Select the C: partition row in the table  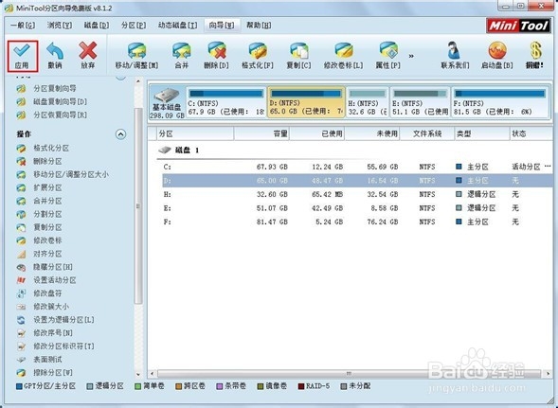(357, 167)
